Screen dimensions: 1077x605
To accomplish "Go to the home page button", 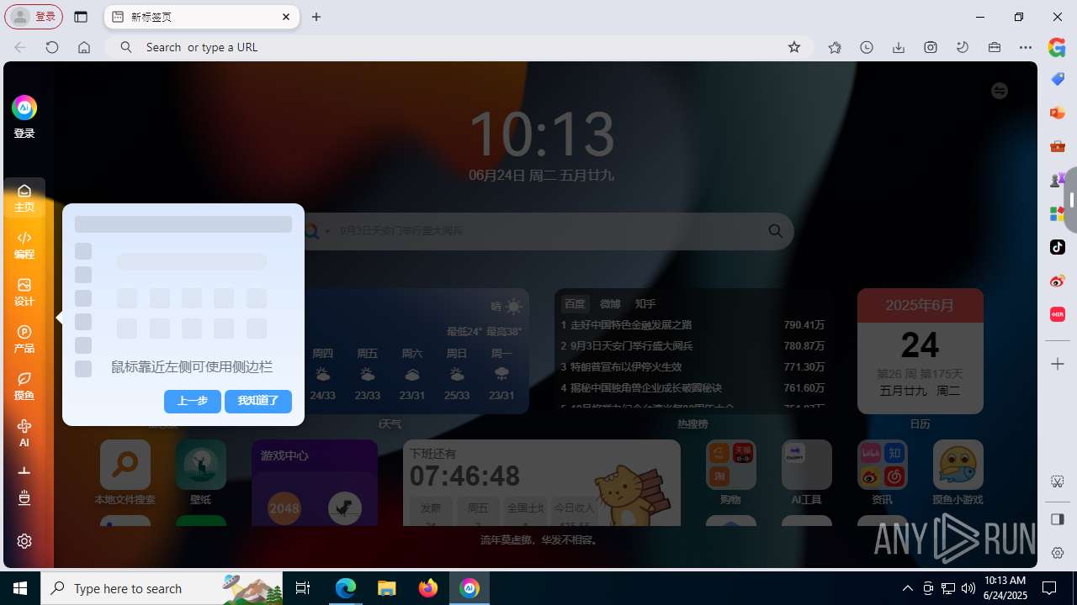I will coord(84,47).
